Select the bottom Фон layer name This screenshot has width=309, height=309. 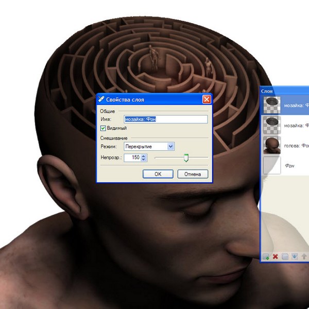[289, 166]
